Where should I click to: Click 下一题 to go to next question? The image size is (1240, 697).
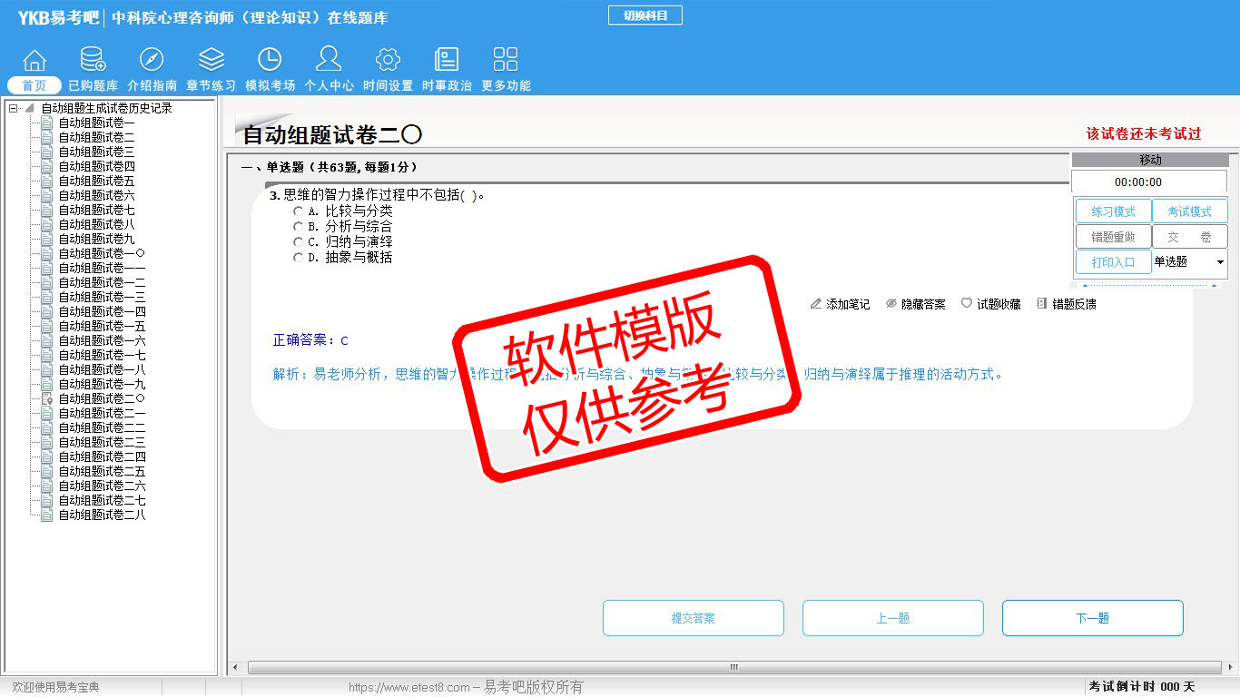click(x=1092, y=618)
